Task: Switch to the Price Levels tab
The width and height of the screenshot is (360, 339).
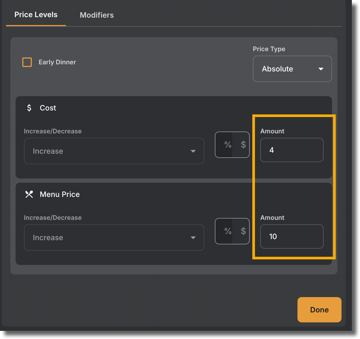Action: click(x=36, y=15)
